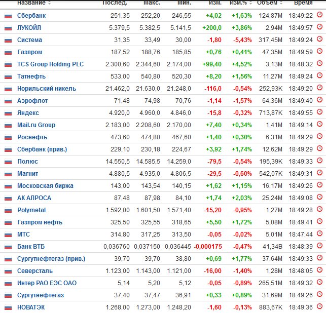Open the Polymetal stock link
Image resolution: width=326 pixels, height=313 pixels.
[31, 210]
